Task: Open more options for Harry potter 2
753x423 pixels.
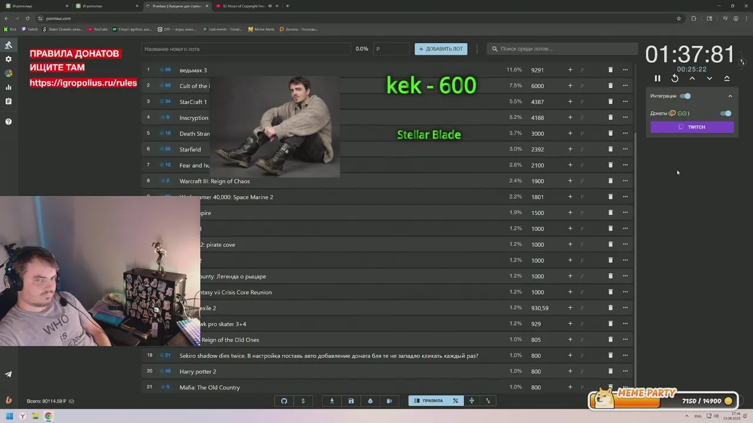Action: pos(625,371)
